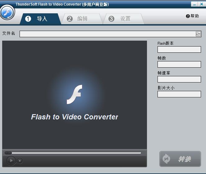206x174 pixels.
Task: Minimize the converter window
Action: click(195, 4)
